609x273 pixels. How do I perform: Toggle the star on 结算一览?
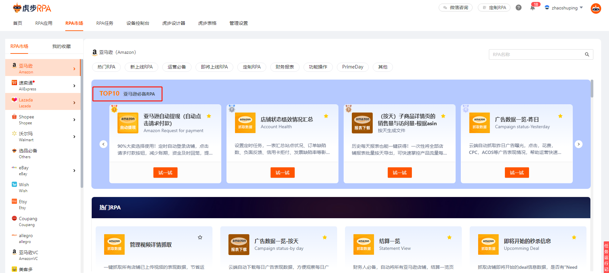point(449,237)
